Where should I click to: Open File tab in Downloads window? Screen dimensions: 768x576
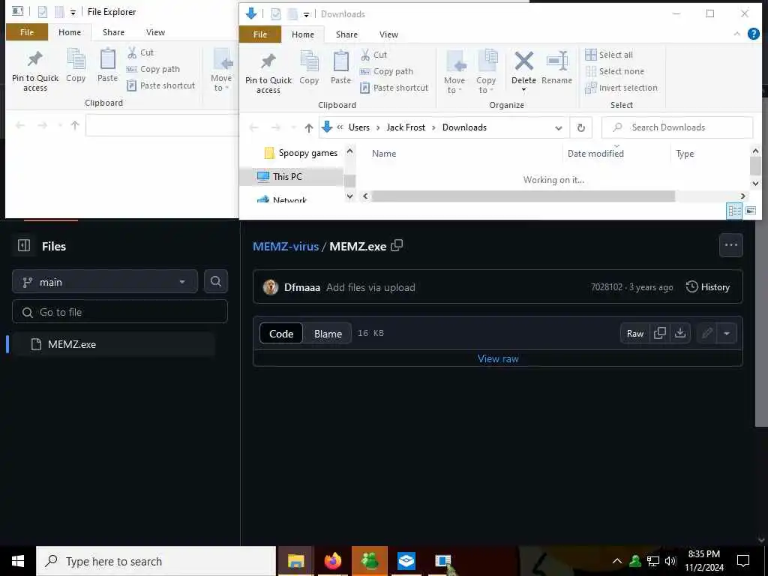point(260,34)
